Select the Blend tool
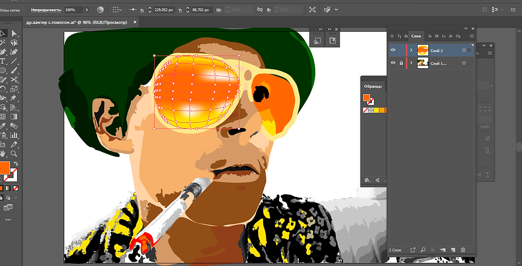The height and width of the screenshot is (266, 522). tap(14, 126)
